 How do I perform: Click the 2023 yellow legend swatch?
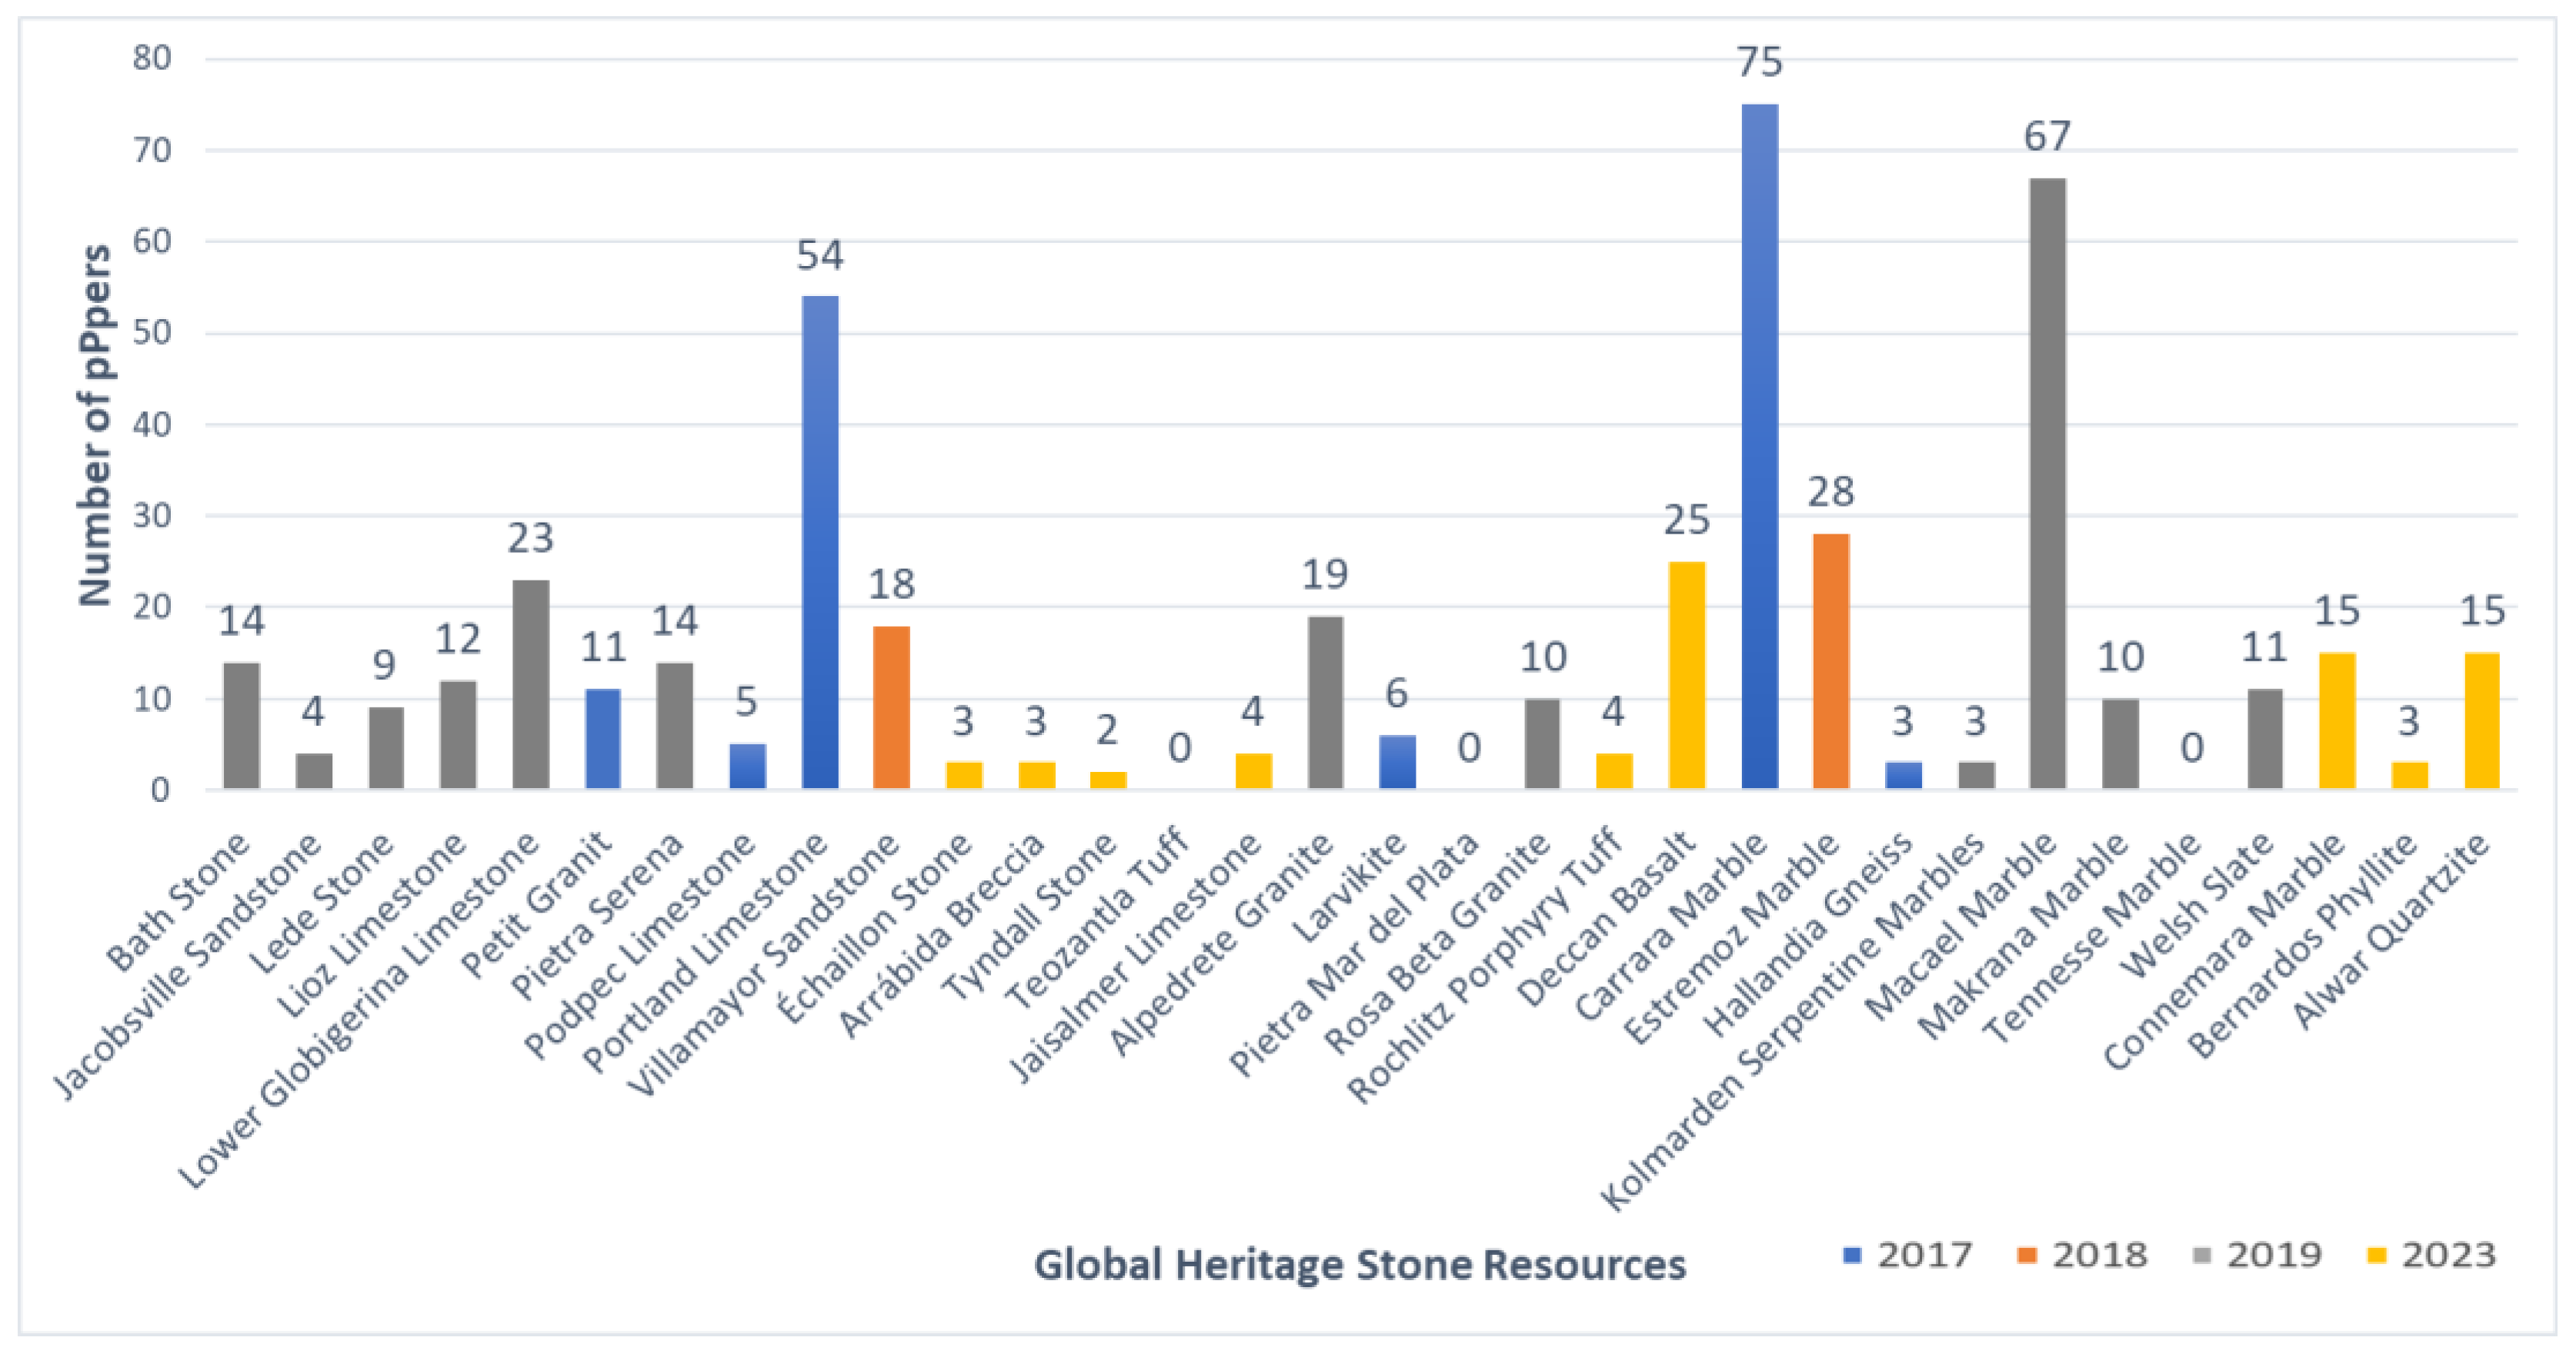coord(2377,1255)
